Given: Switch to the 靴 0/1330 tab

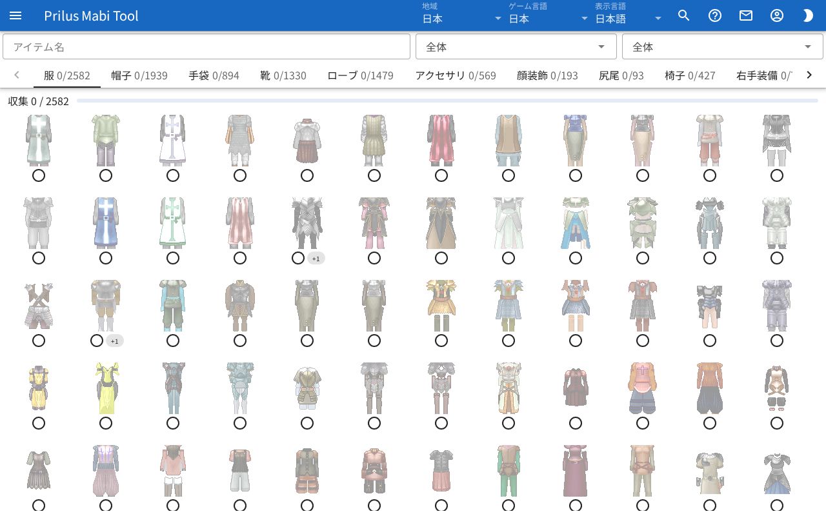Looking at the screenshot, I should pos(283,75).
